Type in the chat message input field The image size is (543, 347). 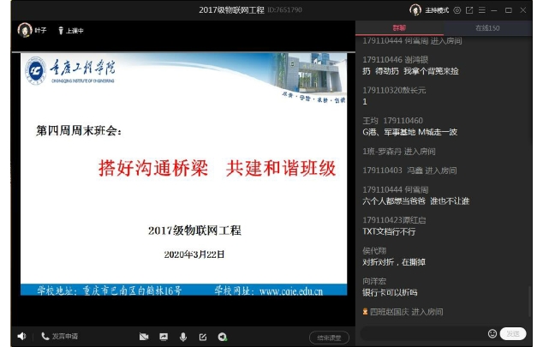coord(420,333)
